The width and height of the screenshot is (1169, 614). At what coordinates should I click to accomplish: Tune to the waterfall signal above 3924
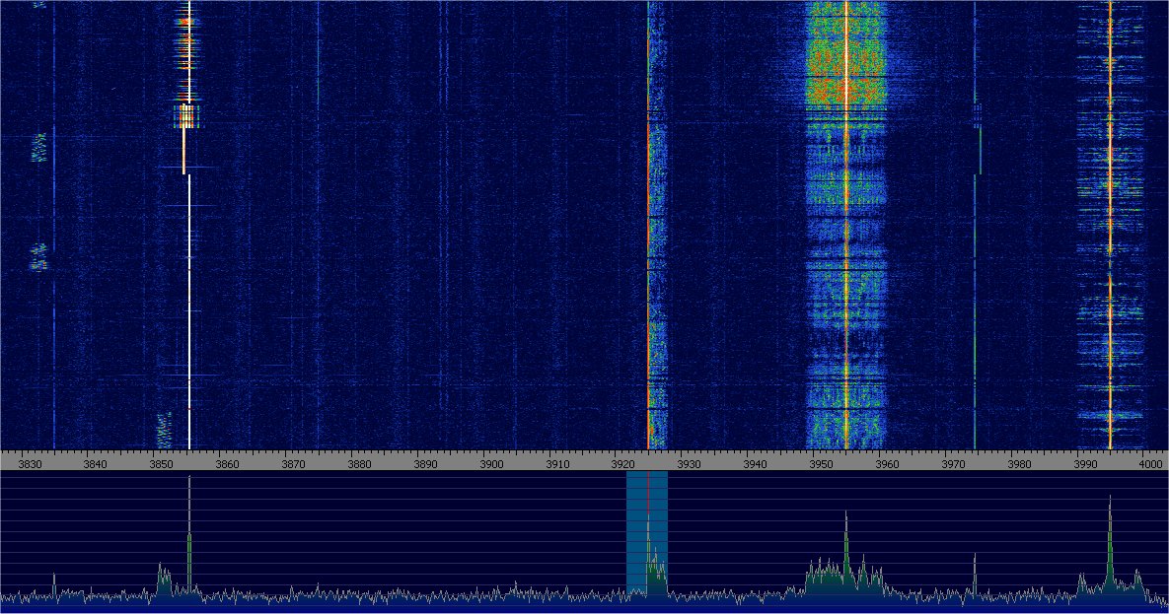click(x=649, y=246)
